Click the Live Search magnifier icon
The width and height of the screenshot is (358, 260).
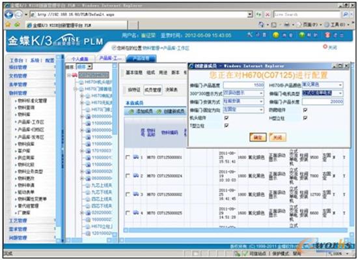coord(346,14)
